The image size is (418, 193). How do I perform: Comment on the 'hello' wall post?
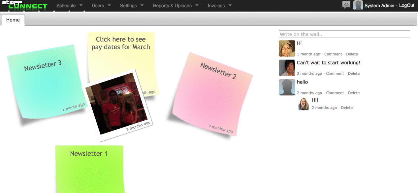point(335,93)
